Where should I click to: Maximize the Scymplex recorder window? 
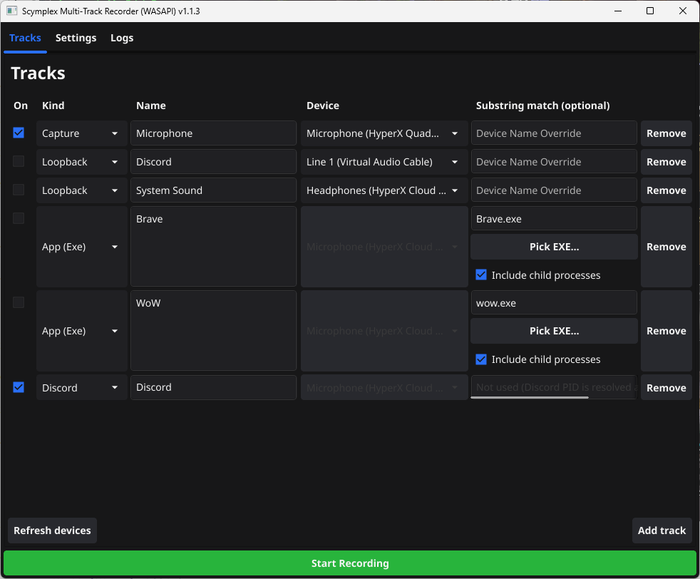tap(650, 11)
